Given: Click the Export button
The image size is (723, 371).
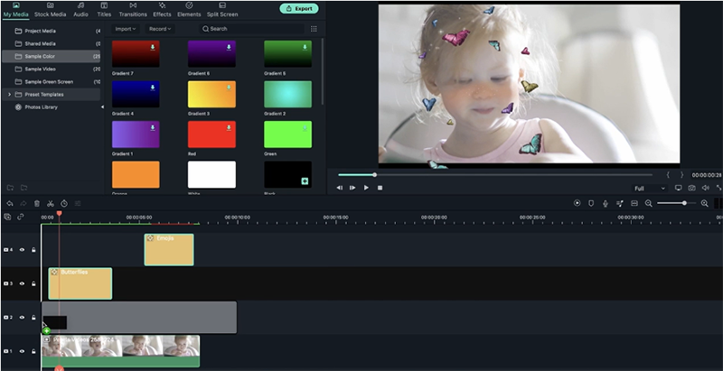Looking at the screenshot, I should click(x=299, y=8).
